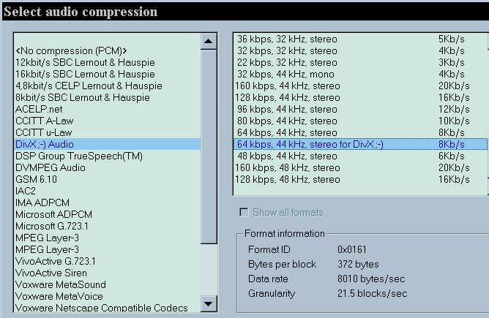The width and height of the screenshot is (489, 318).
Task: Select DSP Group TrueSpeech(TM) codec
Action: [x=78, y=156]
